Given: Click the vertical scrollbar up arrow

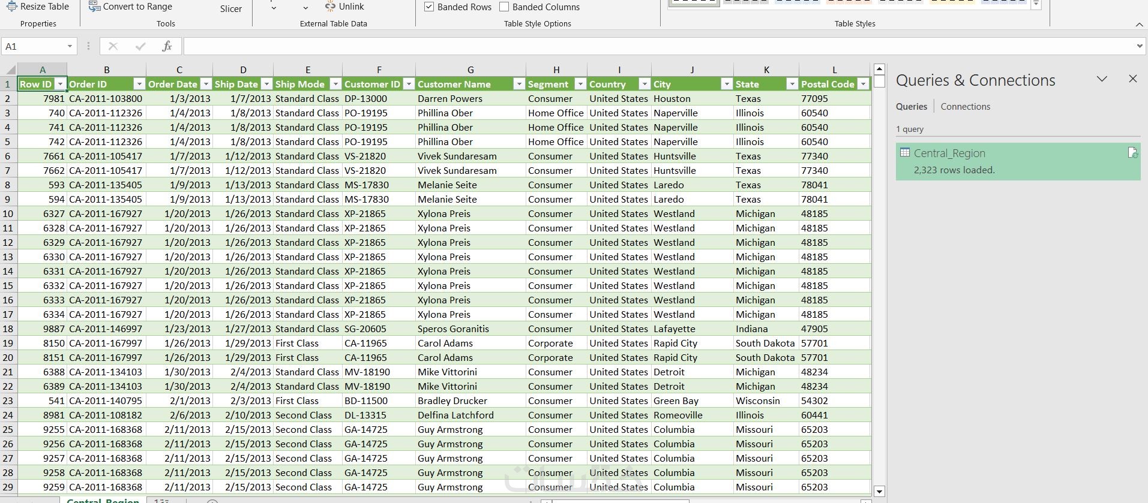Looking at the screenshot, I should click(879, 69).
